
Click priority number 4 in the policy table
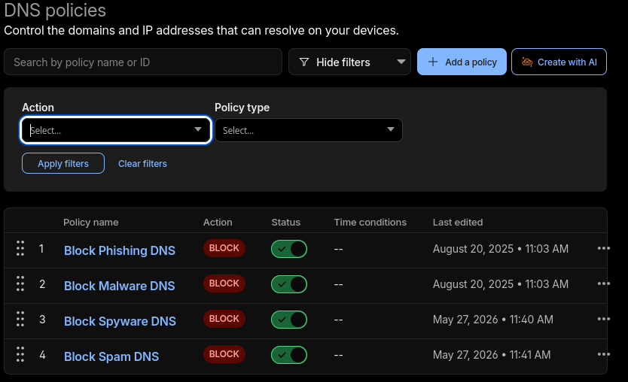42,355
